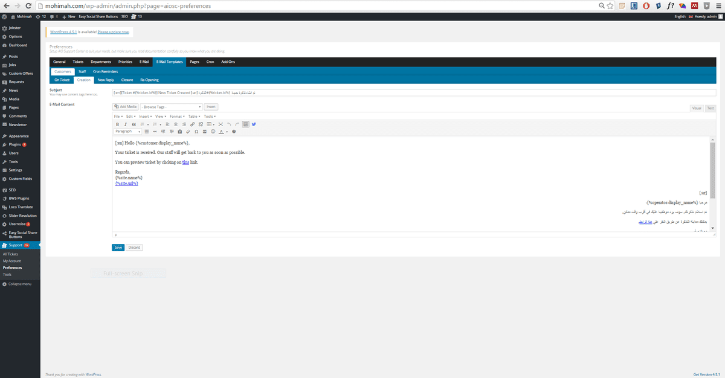Open the Get Version 4.5.1 link
The height and width of the screenshot is (378, 725).
point(707,374)
